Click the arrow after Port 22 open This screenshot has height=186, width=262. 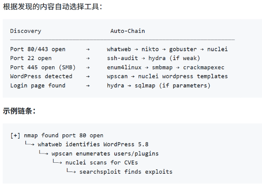click(88, 58)
